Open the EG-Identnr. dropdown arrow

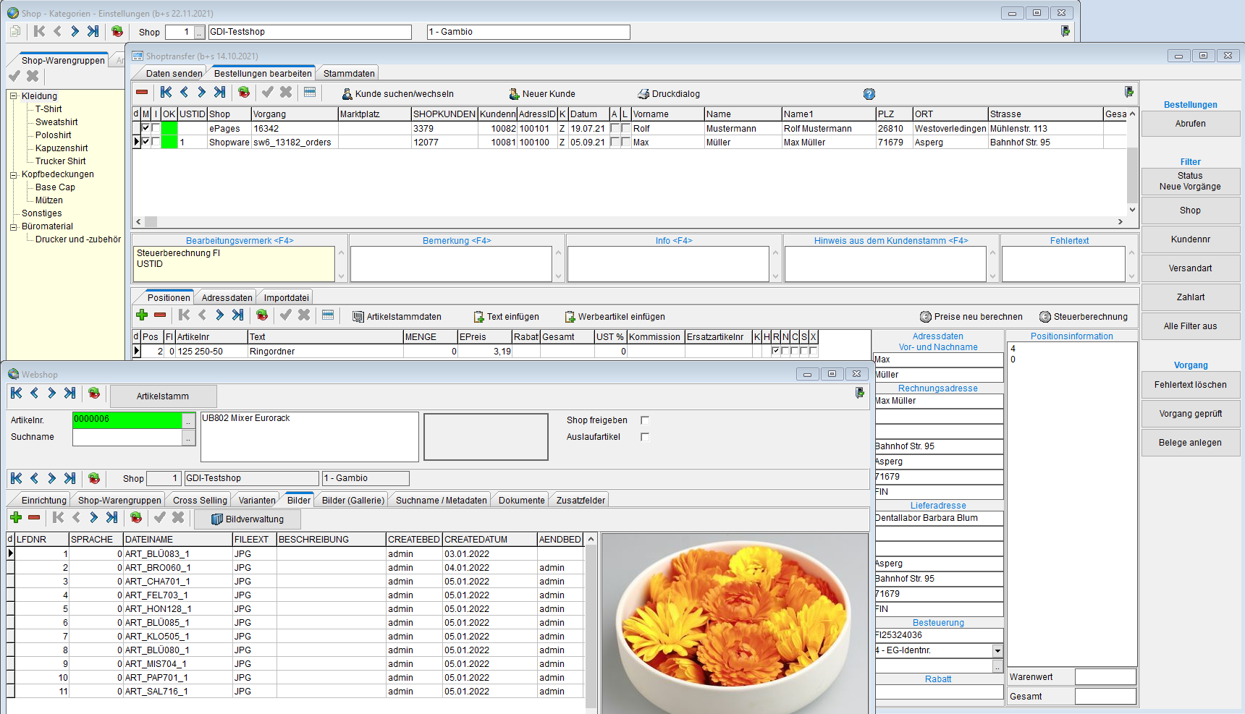pos(997,650)
